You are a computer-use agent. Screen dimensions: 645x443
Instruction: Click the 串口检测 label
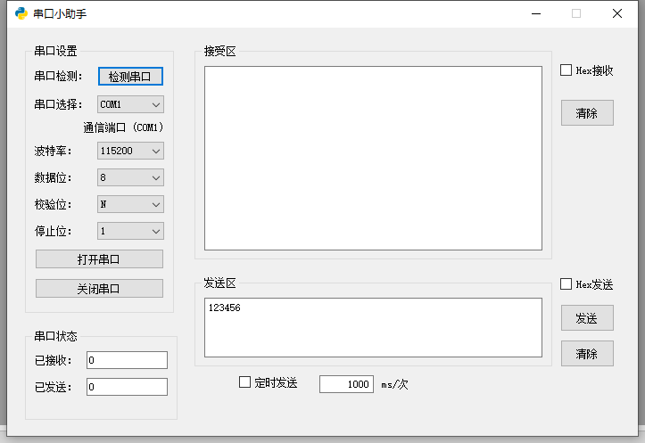click(58, 76)
